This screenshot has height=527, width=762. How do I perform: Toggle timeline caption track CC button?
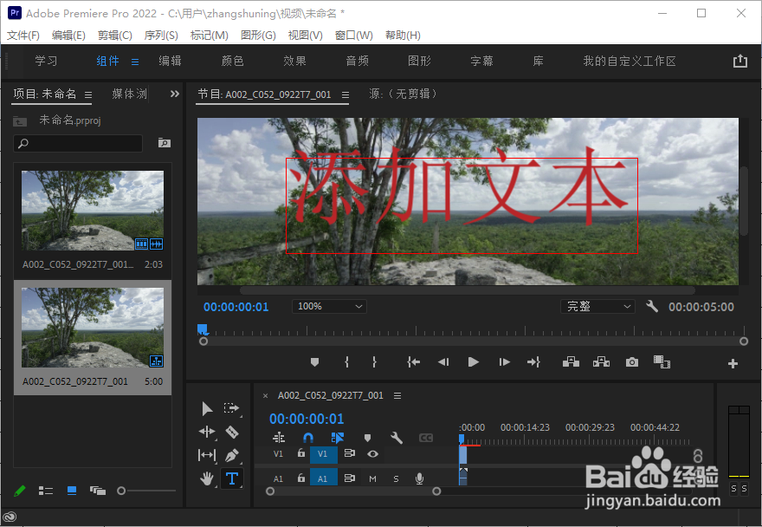[426, 438]
